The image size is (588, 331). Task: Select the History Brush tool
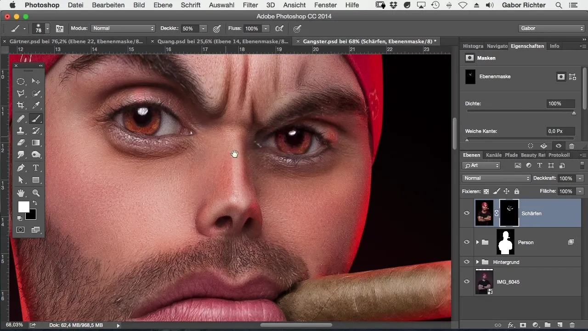click(x=36, y=131)
